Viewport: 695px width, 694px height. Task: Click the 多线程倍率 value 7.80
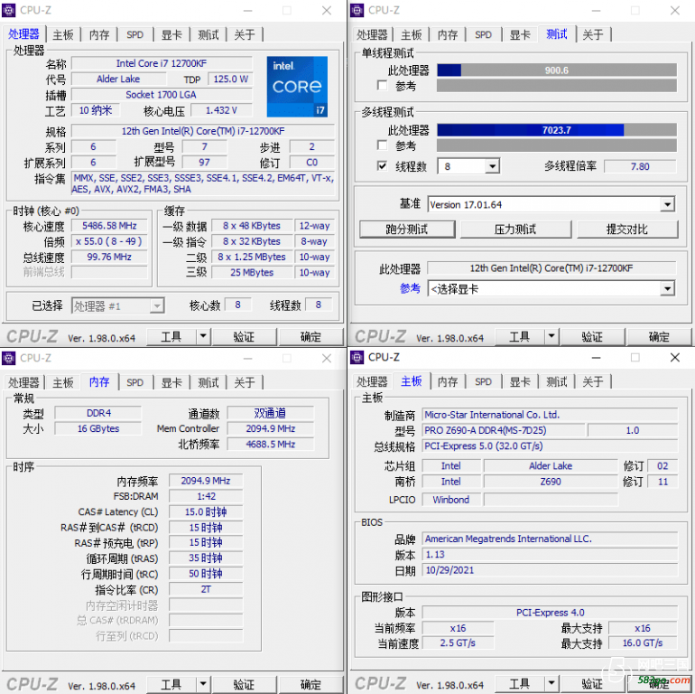click(640, 166)
